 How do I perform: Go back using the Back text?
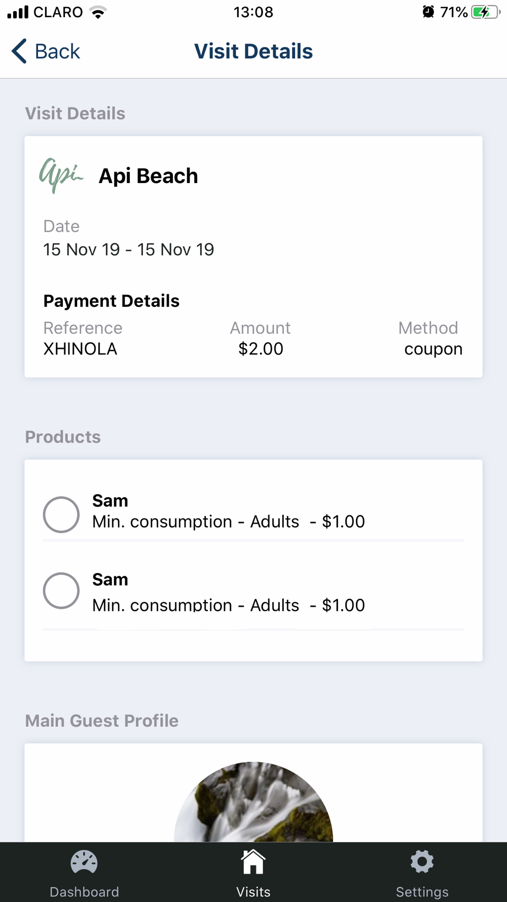click(x=57, y=51)
